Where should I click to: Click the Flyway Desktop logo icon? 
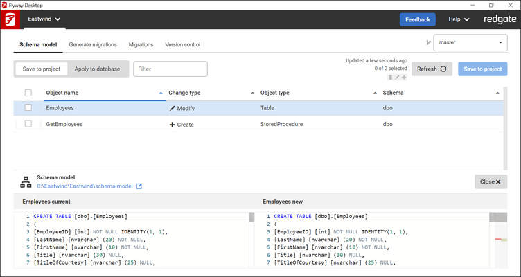coord(9,20)
